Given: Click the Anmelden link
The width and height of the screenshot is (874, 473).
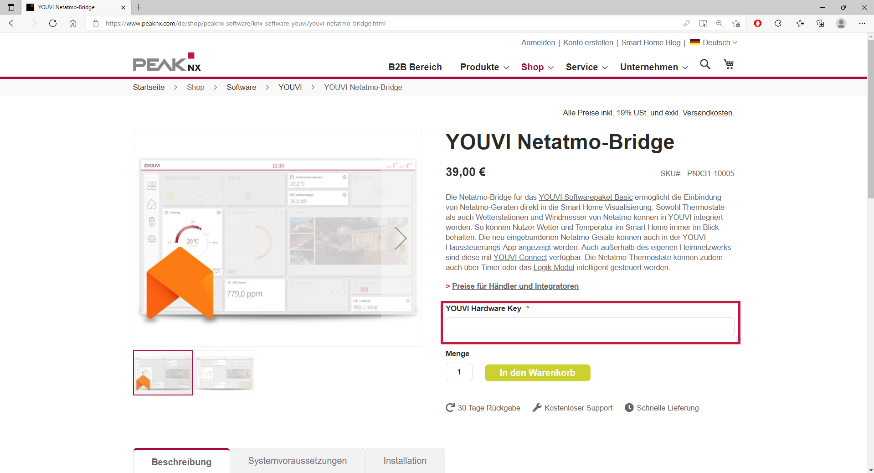Looking at the screenshot, I should [538, 42].
